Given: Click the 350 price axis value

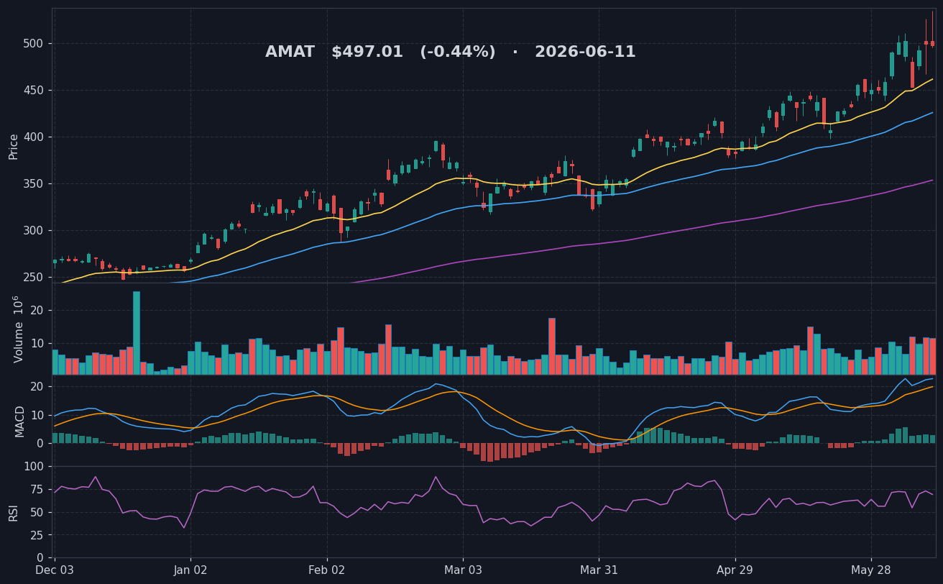Looking at the screenshot, I should (x=33, y=183).
